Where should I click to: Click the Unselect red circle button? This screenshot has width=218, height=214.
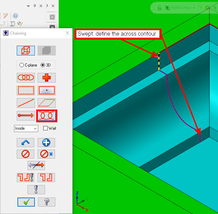click(25, 154)
